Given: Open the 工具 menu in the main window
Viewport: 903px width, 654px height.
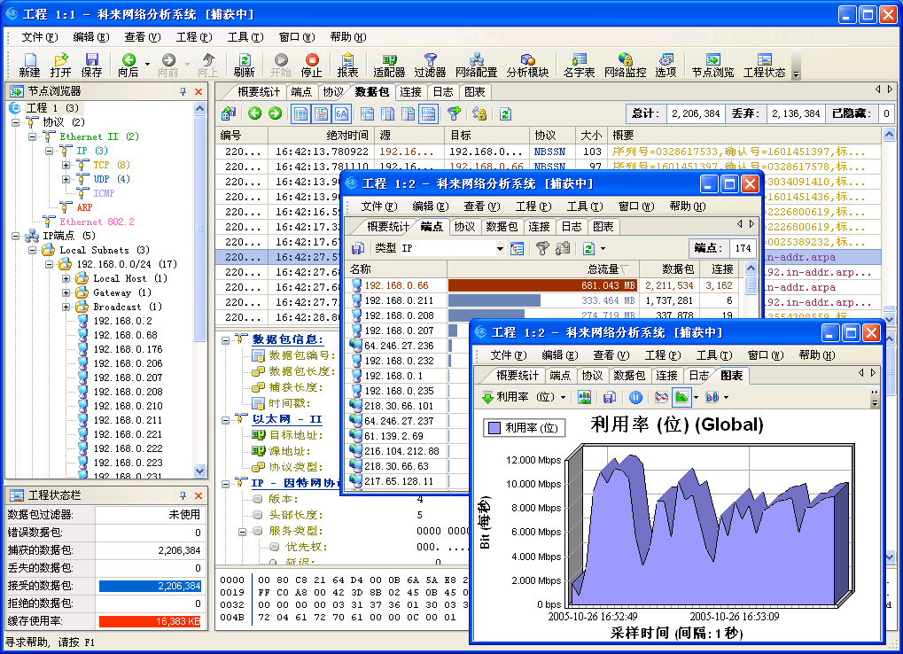Looking at the screenshot, I should pyautogui.click(x=245, y=37).
